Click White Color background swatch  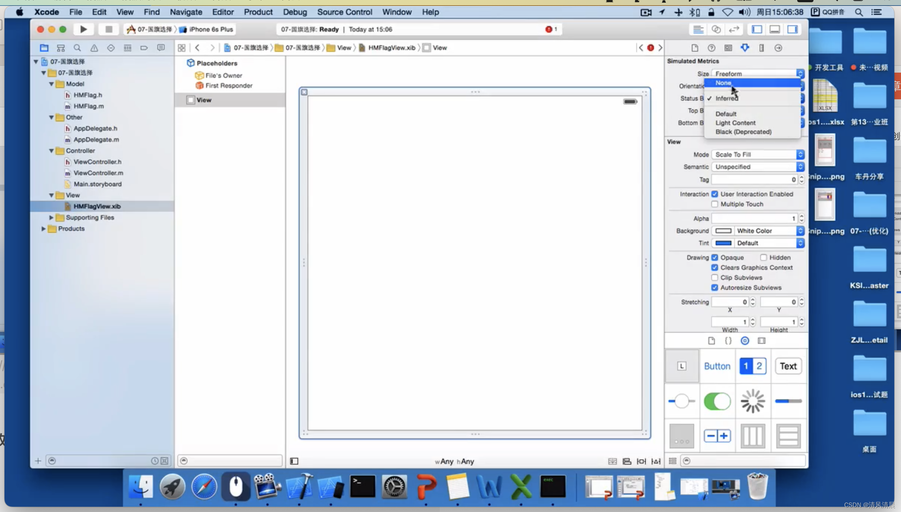point(722,231)
